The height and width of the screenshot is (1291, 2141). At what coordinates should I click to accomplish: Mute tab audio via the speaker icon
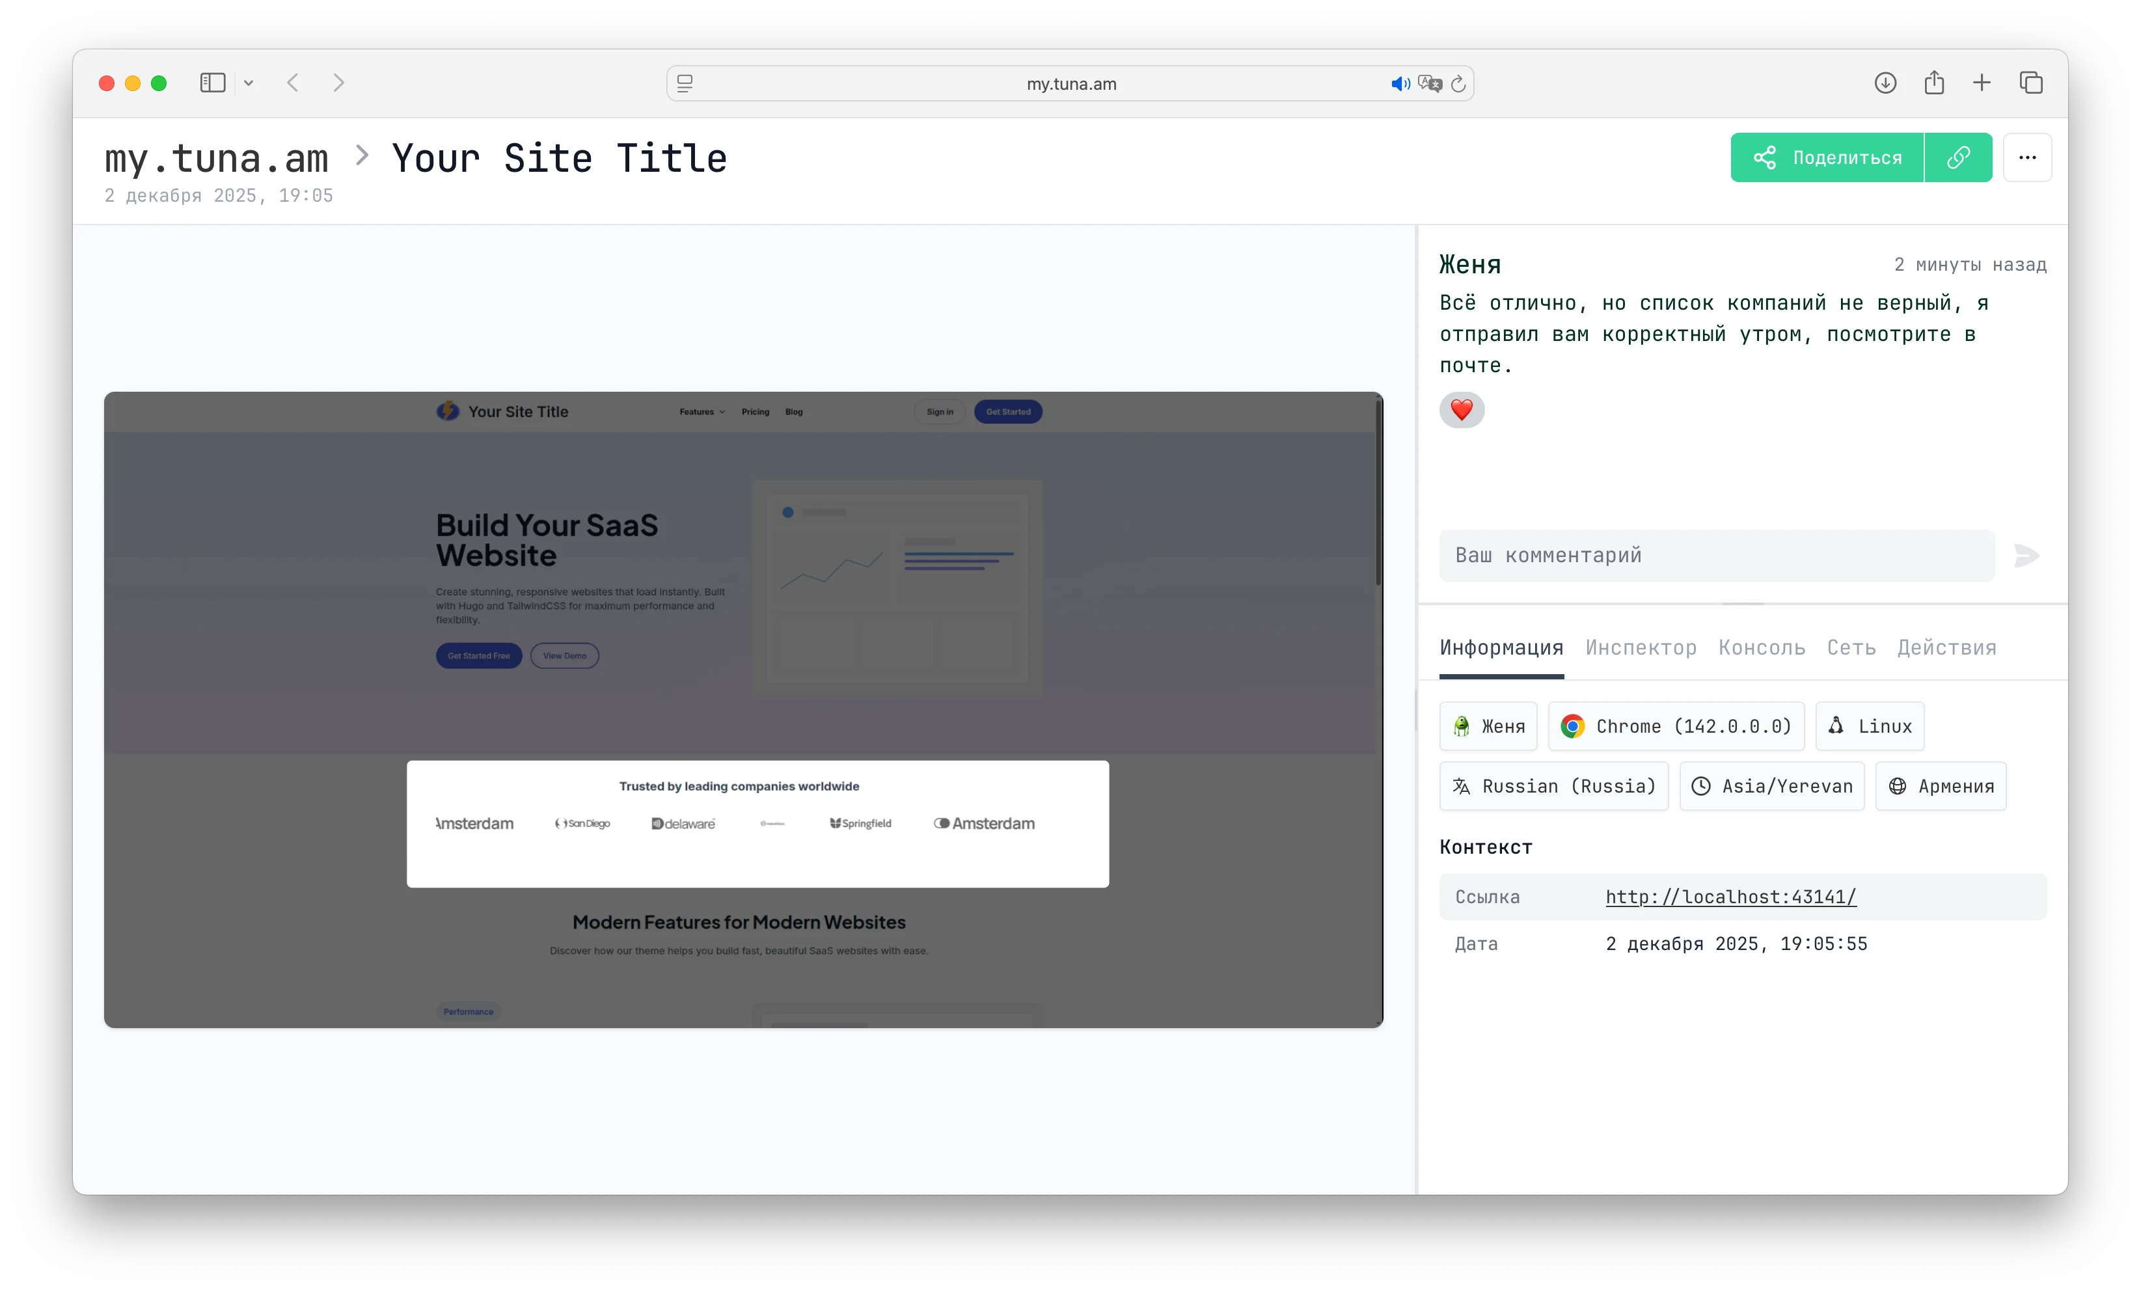1399,83
